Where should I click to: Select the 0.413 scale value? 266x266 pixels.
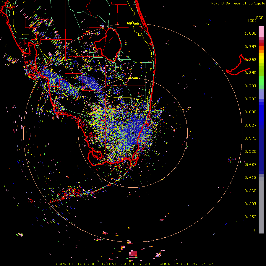pos(250,178)
